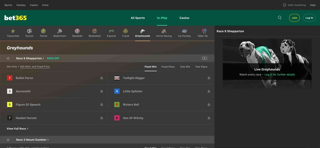Open View Full Race link
The width and height of the screenshot is (320, 148).
[x=18, y=129]
